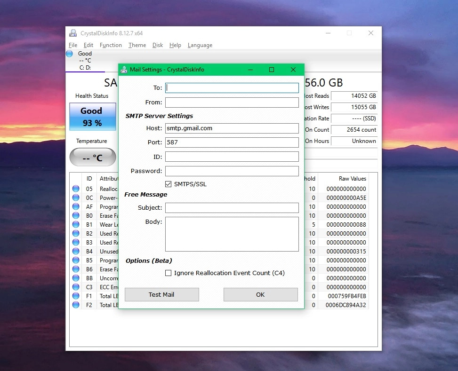The width and height of the screenshot is (458, 371).
Task: Select blue status orb for attribute B2
Action: point(76,233)
